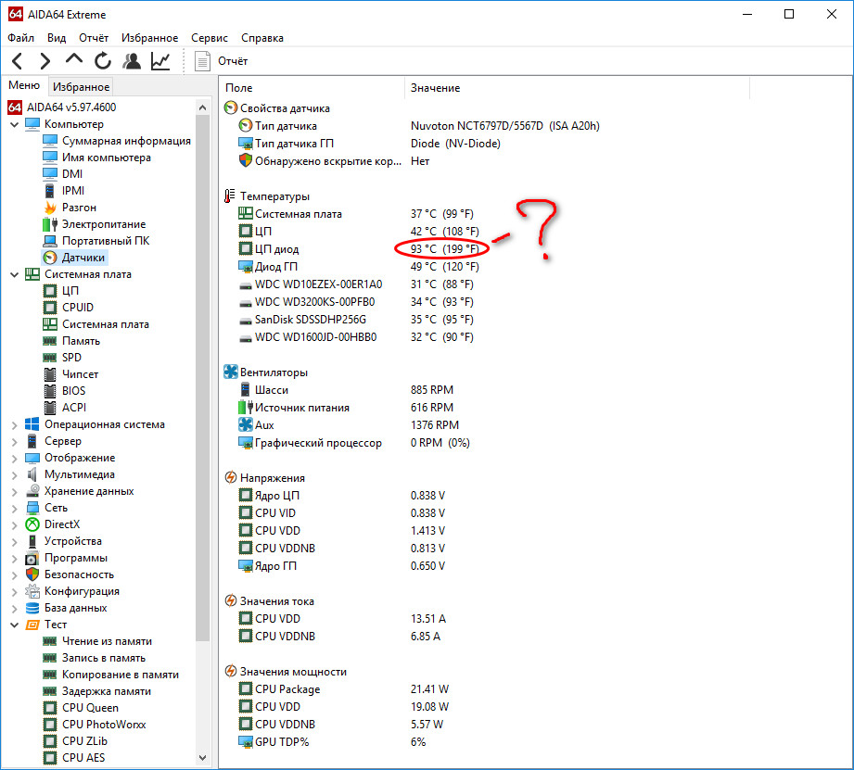The width and height of the screenshot is (854, 770).
Task: Open the graph chart toolbar icon
Action: (160, 61)
